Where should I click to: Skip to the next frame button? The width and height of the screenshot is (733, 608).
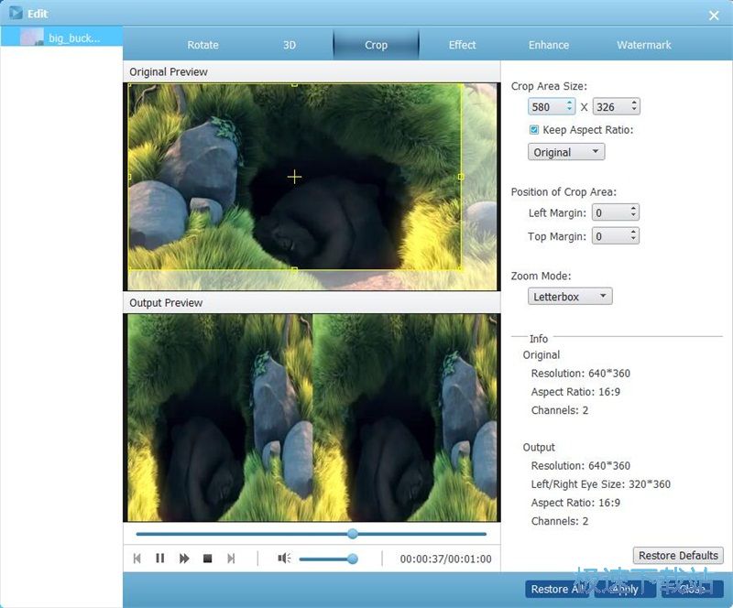[x=231, y=559]
